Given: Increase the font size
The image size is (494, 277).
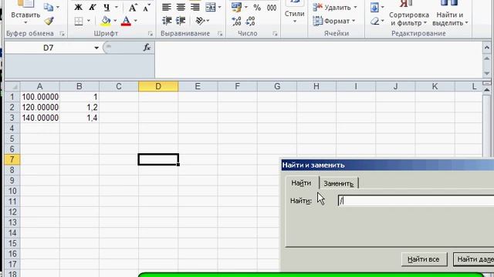Looking at the screenshot, I should pos(134,8).
